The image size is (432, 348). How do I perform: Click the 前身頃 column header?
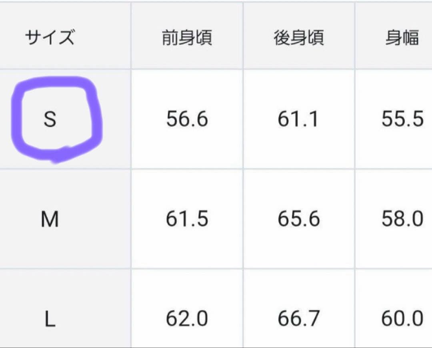(x=187, y=38)
